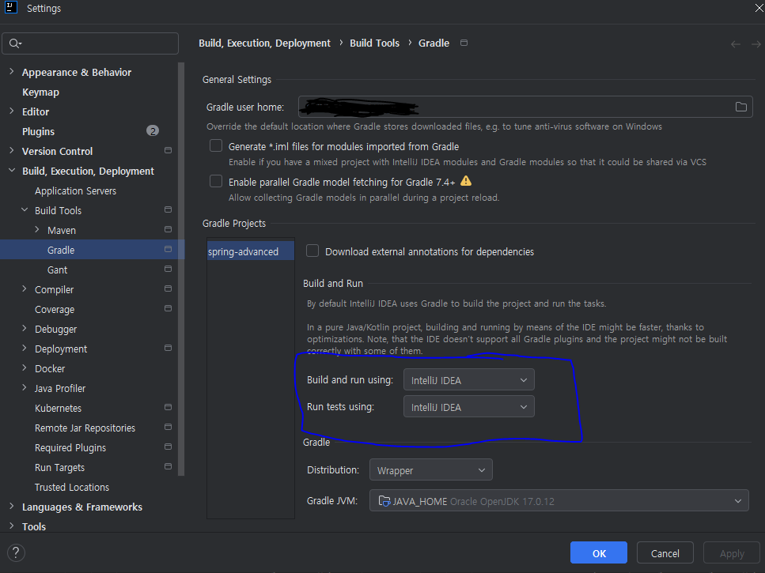Click the warning icon beside parallel model fetching
The image size is (765, 573).
click(466, 181)
